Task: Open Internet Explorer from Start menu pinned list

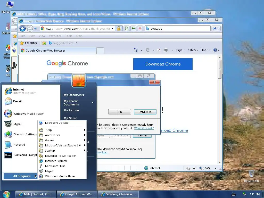Action: coord(32,91)
